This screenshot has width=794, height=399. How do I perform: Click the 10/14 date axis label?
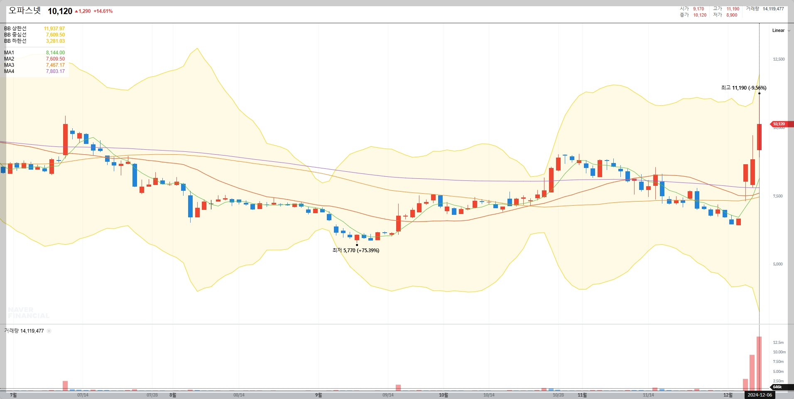coord(489,395)
